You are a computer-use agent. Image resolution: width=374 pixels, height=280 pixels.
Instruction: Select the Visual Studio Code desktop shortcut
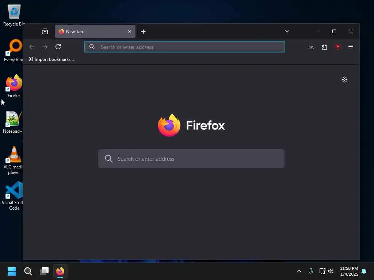14,196
